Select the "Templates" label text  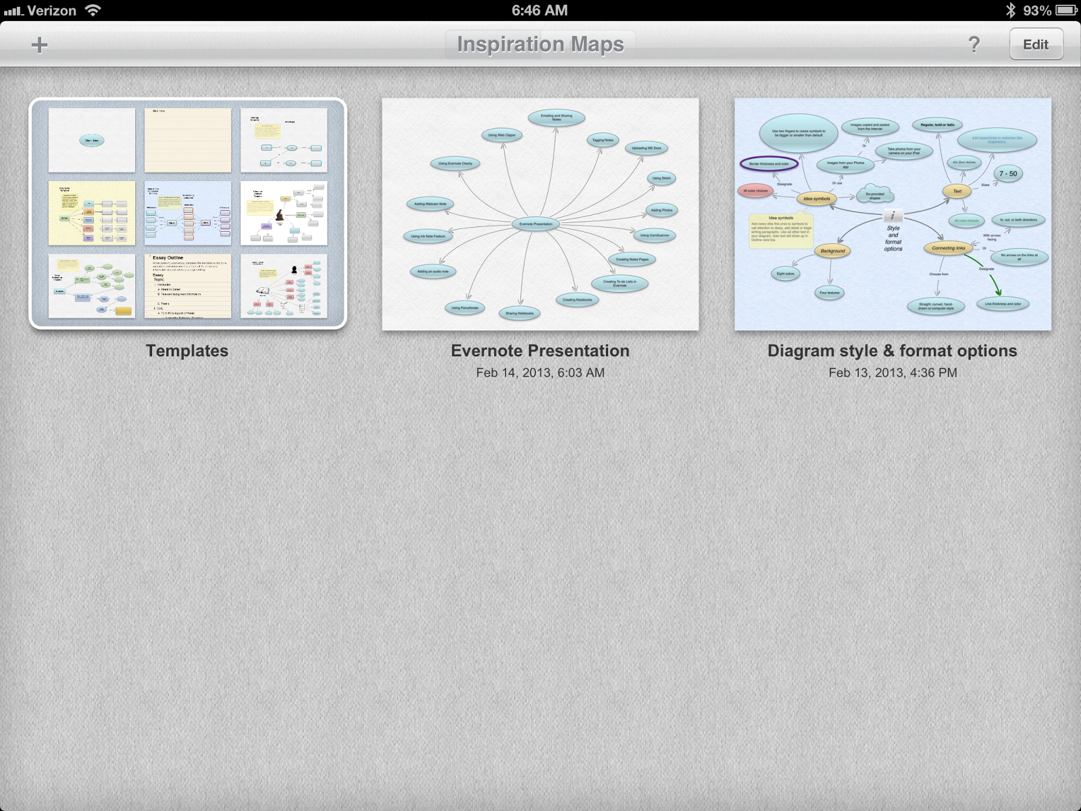(187, 351)
